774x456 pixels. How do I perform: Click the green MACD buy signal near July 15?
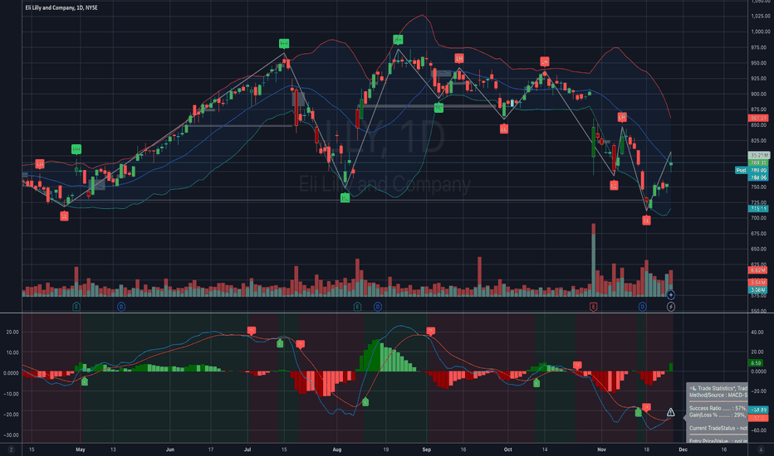(280, 343)
